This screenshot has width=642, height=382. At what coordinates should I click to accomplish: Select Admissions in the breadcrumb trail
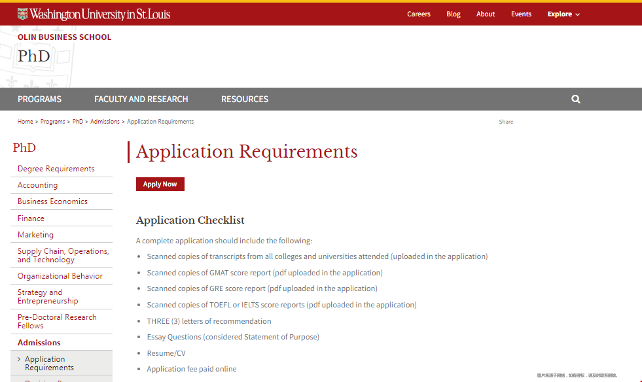[x=105, y=122]
